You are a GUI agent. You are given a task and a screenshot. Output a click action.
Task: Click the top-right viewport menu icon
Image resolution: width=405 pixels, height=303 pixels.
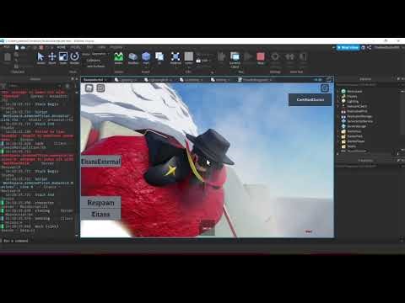coord(325,88)
